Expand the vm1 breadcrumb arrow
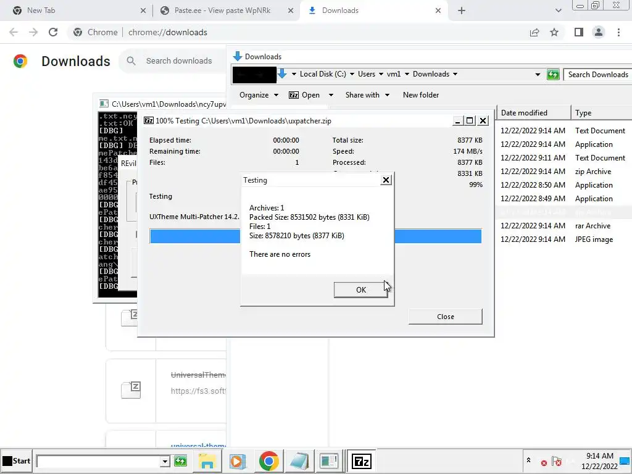 407,74
